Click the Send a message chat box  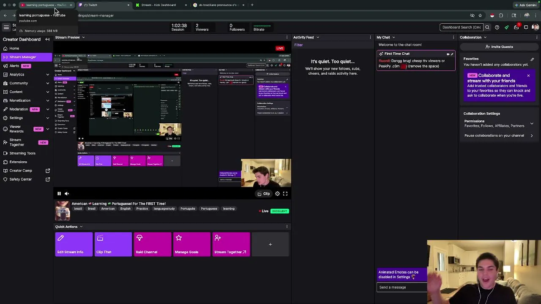click(x=402, y=288)
